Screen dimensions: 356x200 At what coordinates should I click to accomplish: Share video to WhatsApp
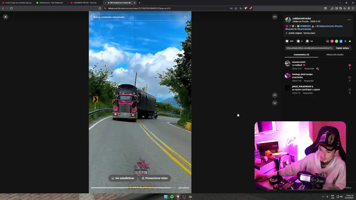337,41
